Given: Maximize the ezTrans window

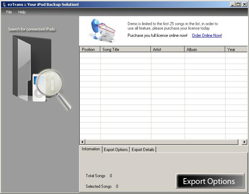Looking at the screenshot, I should click(238, 4).
